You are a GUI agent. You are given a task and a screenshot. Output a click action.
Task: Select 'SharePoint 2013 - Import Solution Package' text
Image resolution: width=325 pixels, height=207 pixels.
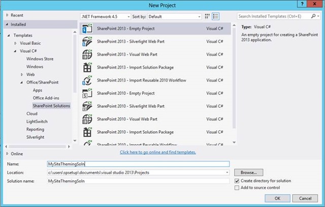click(x=135, y=67)
